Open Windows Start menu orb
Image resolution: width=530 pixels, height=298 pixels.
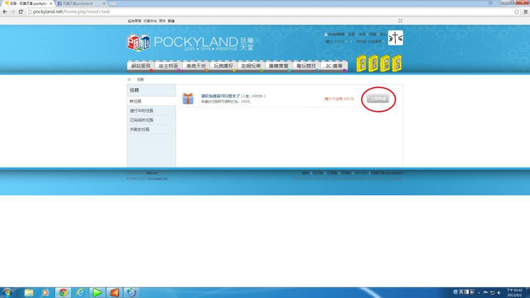coord(8,292)
